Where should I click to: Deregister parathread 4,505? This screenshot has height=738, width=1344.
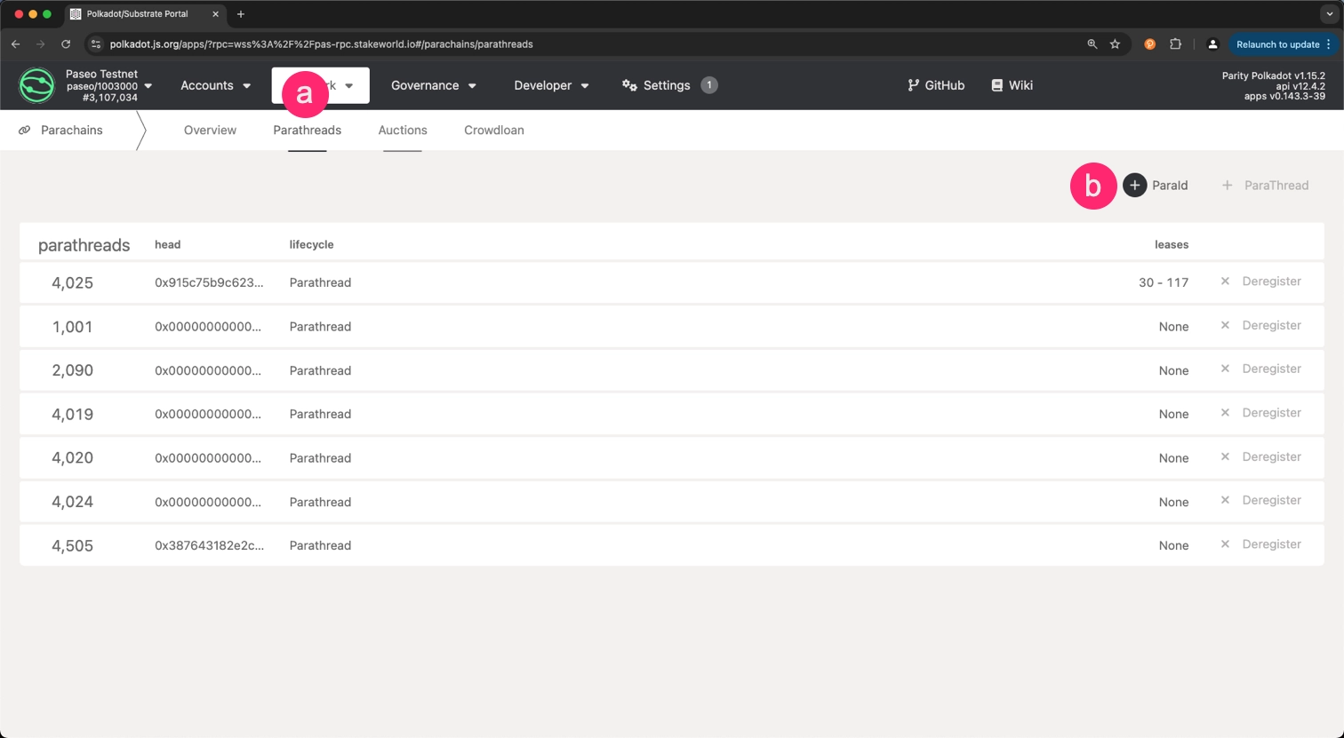coord(1260,544)
